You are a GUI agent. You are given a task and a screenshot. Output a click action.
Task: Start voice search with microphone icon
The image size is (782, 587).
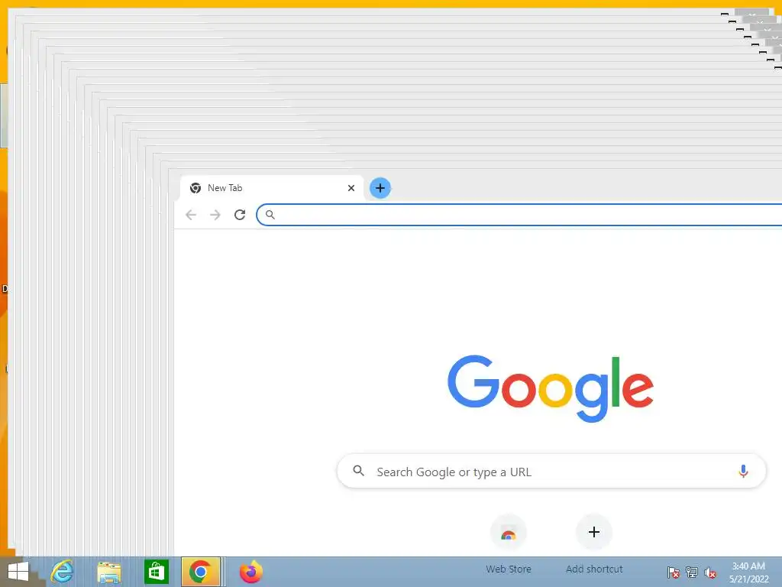click(x=743, y=471)
